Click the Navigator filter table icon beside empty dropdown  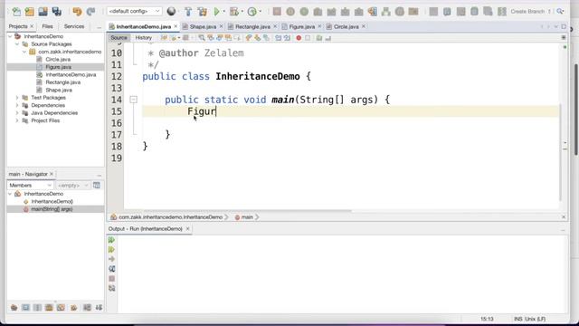click(97, 185)
